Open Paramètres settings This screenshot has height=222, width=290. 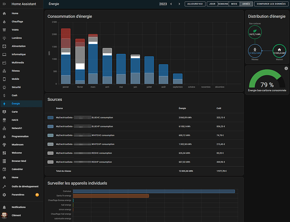point(18,194)
